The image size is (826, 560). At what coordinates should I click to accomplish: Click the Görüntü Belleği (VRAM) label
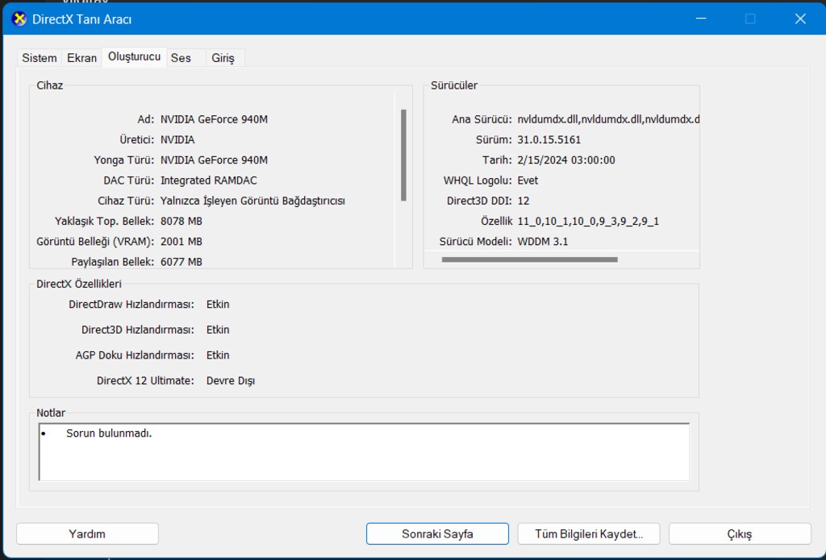click(x=95, y=242)
